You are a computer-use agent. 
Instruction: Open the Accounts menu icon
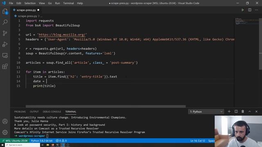(x=5, y=121)
